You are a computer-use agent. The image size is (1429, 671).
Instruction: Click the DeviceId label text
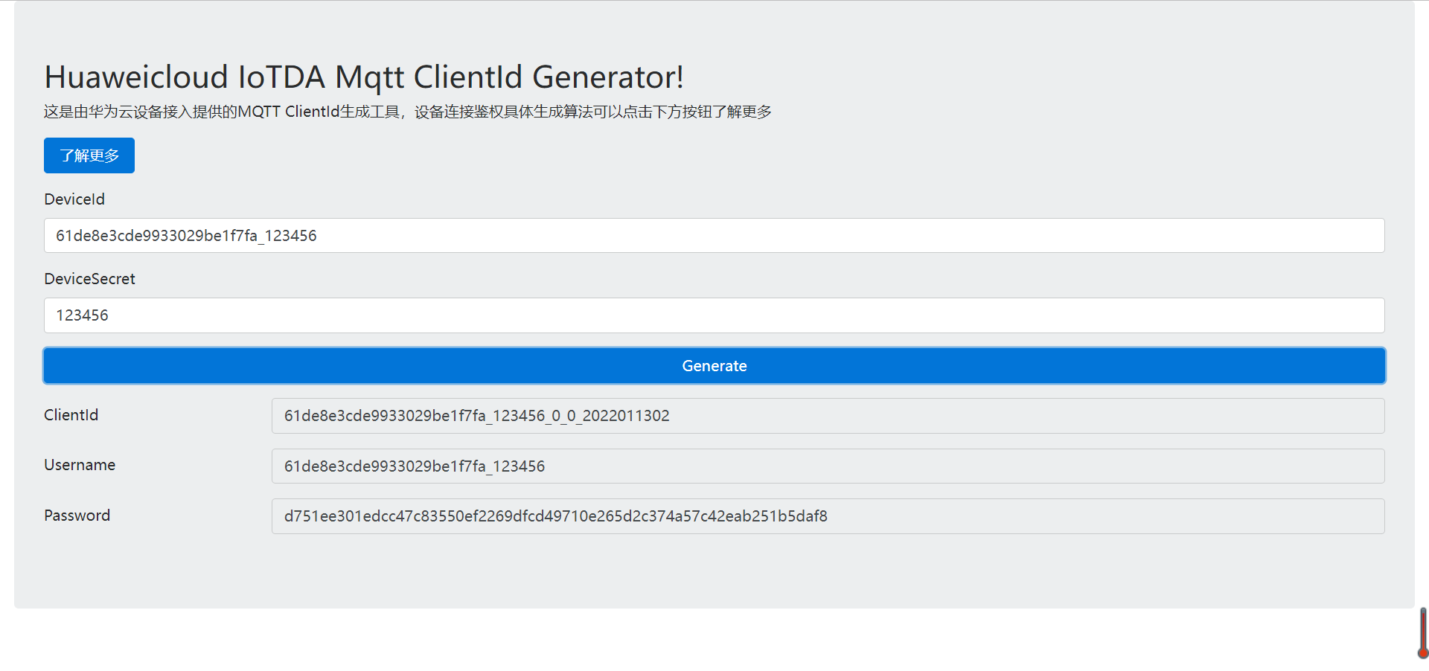click(x=74, y=199)
